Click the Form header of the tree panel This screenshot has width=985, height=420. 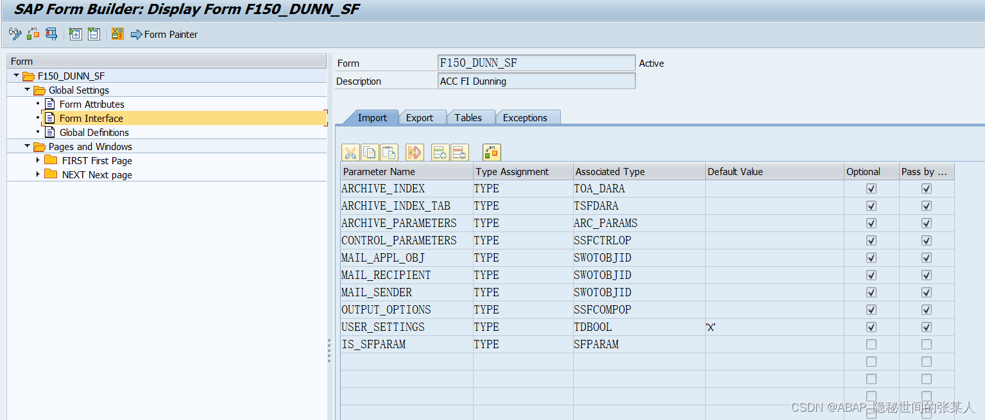167,62
